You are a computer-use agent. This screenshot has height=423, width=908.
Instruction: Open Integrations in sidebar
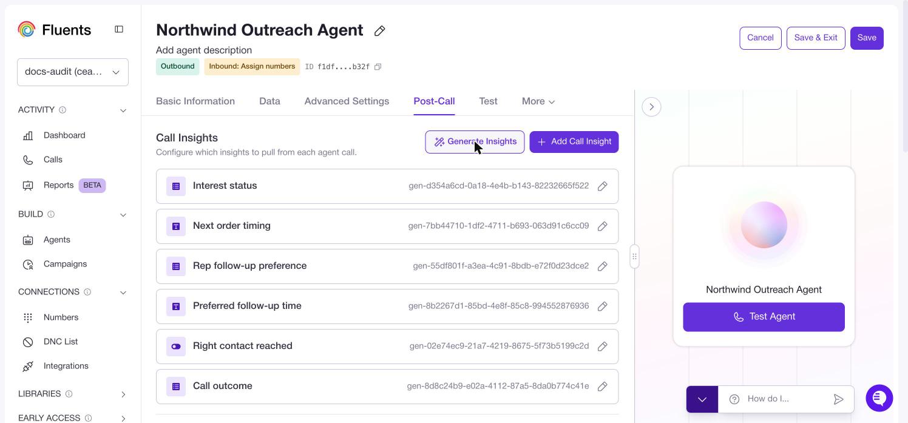pos(66,366)
